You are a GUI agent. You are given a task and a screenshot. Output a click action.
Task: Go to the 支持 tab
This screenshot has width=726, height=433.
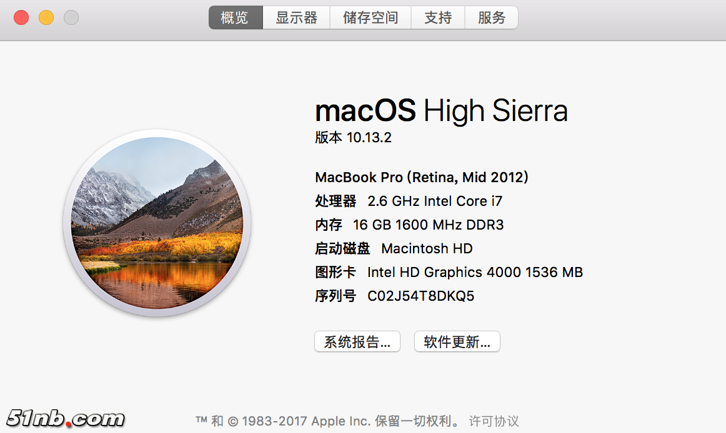tap(438, 18)
